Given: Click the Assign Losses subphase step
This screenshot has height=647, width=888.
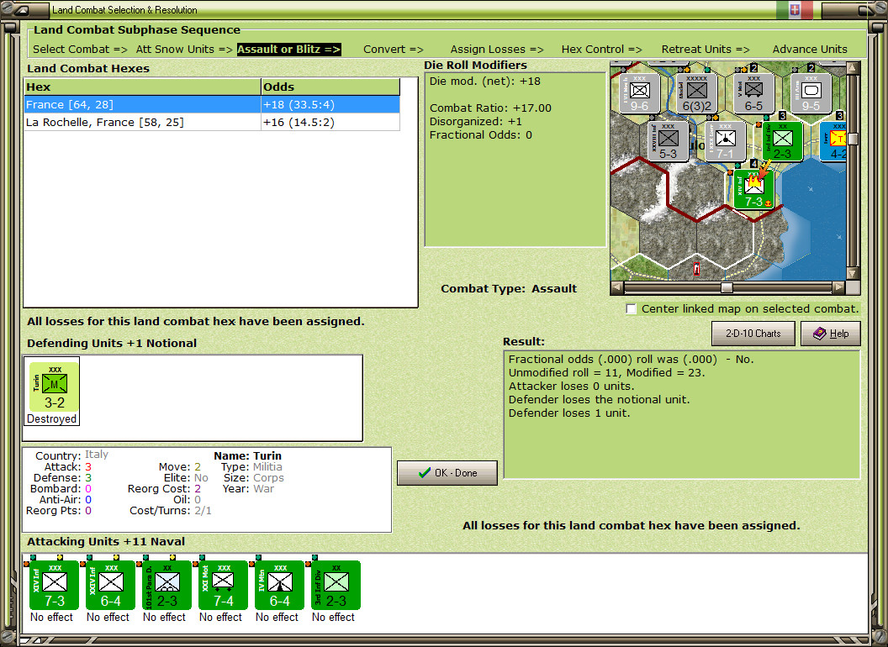Looking at the screenshot, I should [497, 50].
